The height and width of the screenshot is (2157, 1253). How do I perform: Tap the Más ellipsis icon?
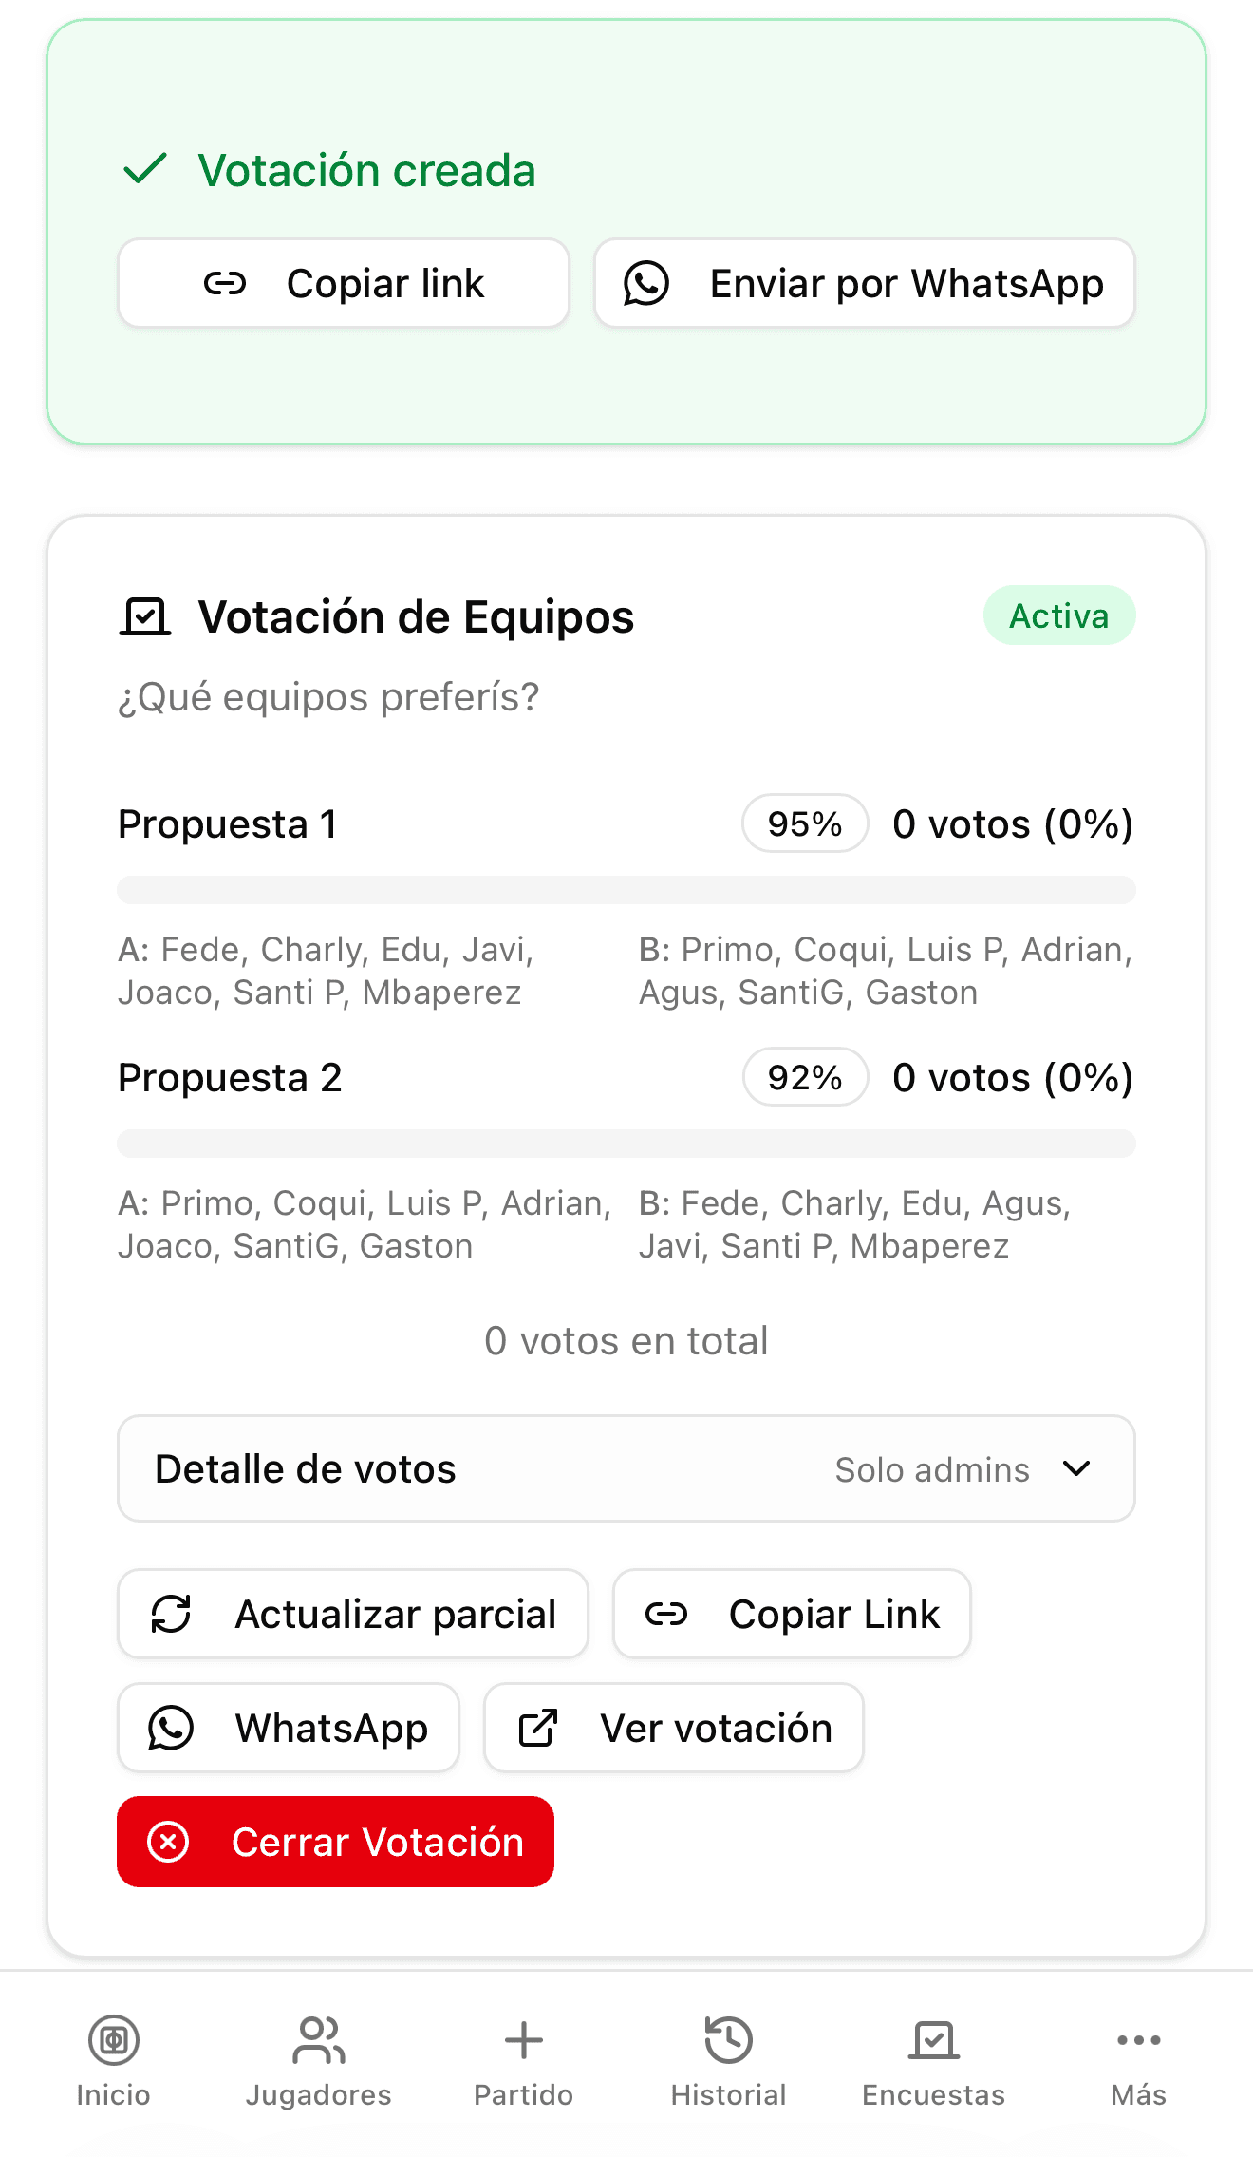tap(1138, 2039)
